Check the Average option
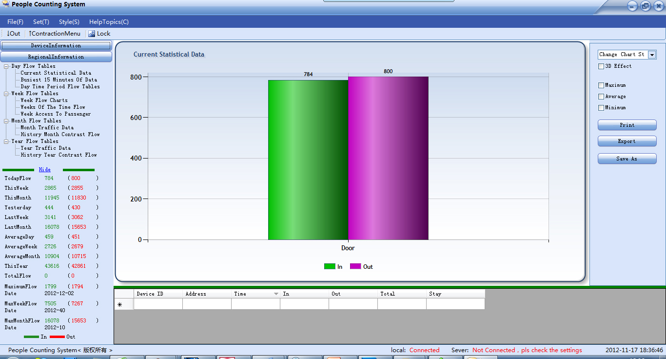The image size is (666, 359). [601, 97]
